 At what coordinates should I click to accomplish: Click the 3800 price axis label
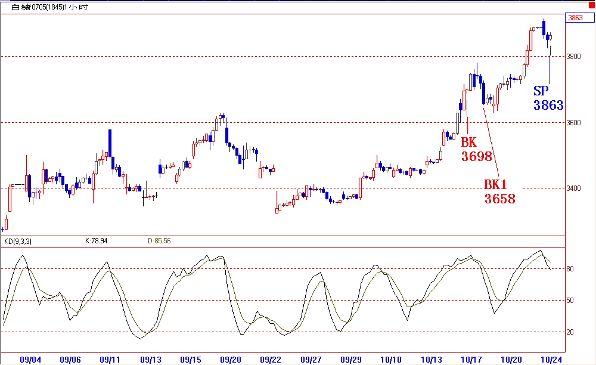point(573,57)
